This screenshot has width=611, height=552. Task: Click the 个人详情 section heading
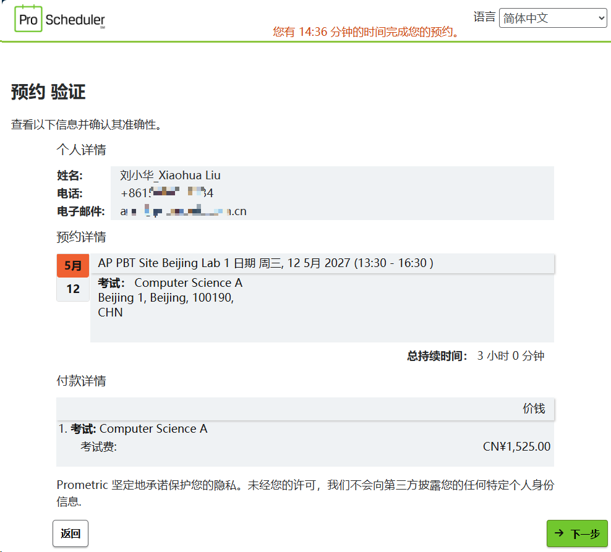click(81, 150)
